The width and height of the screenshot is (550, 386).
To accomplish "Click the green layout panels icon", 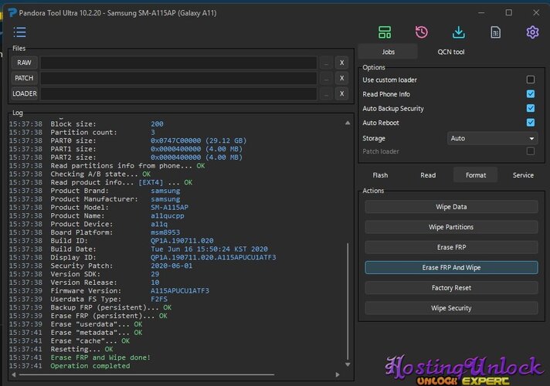I will click(x=385, y=32).
